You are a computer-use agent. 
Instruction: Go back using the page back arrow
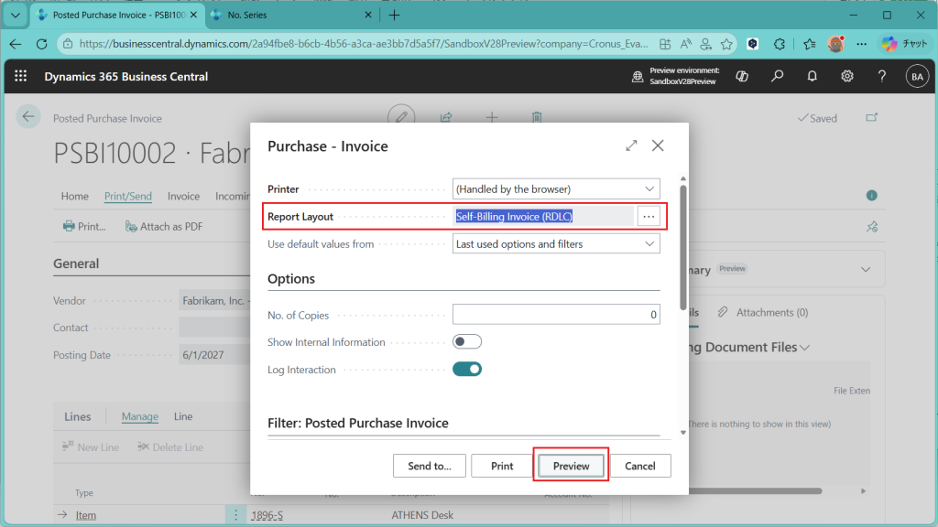[27, 117]
